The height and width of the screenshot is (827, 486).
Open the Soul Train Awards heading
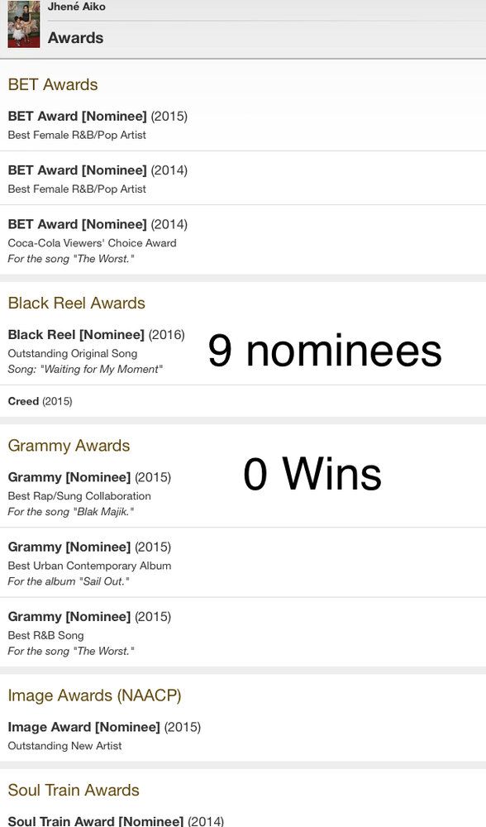74,790
